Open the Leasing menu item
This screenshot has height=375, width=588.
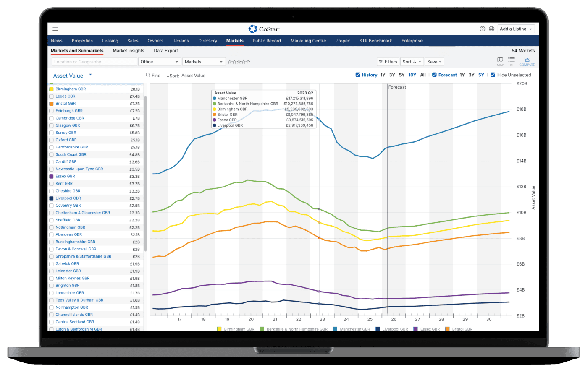(x=110, y=41)
